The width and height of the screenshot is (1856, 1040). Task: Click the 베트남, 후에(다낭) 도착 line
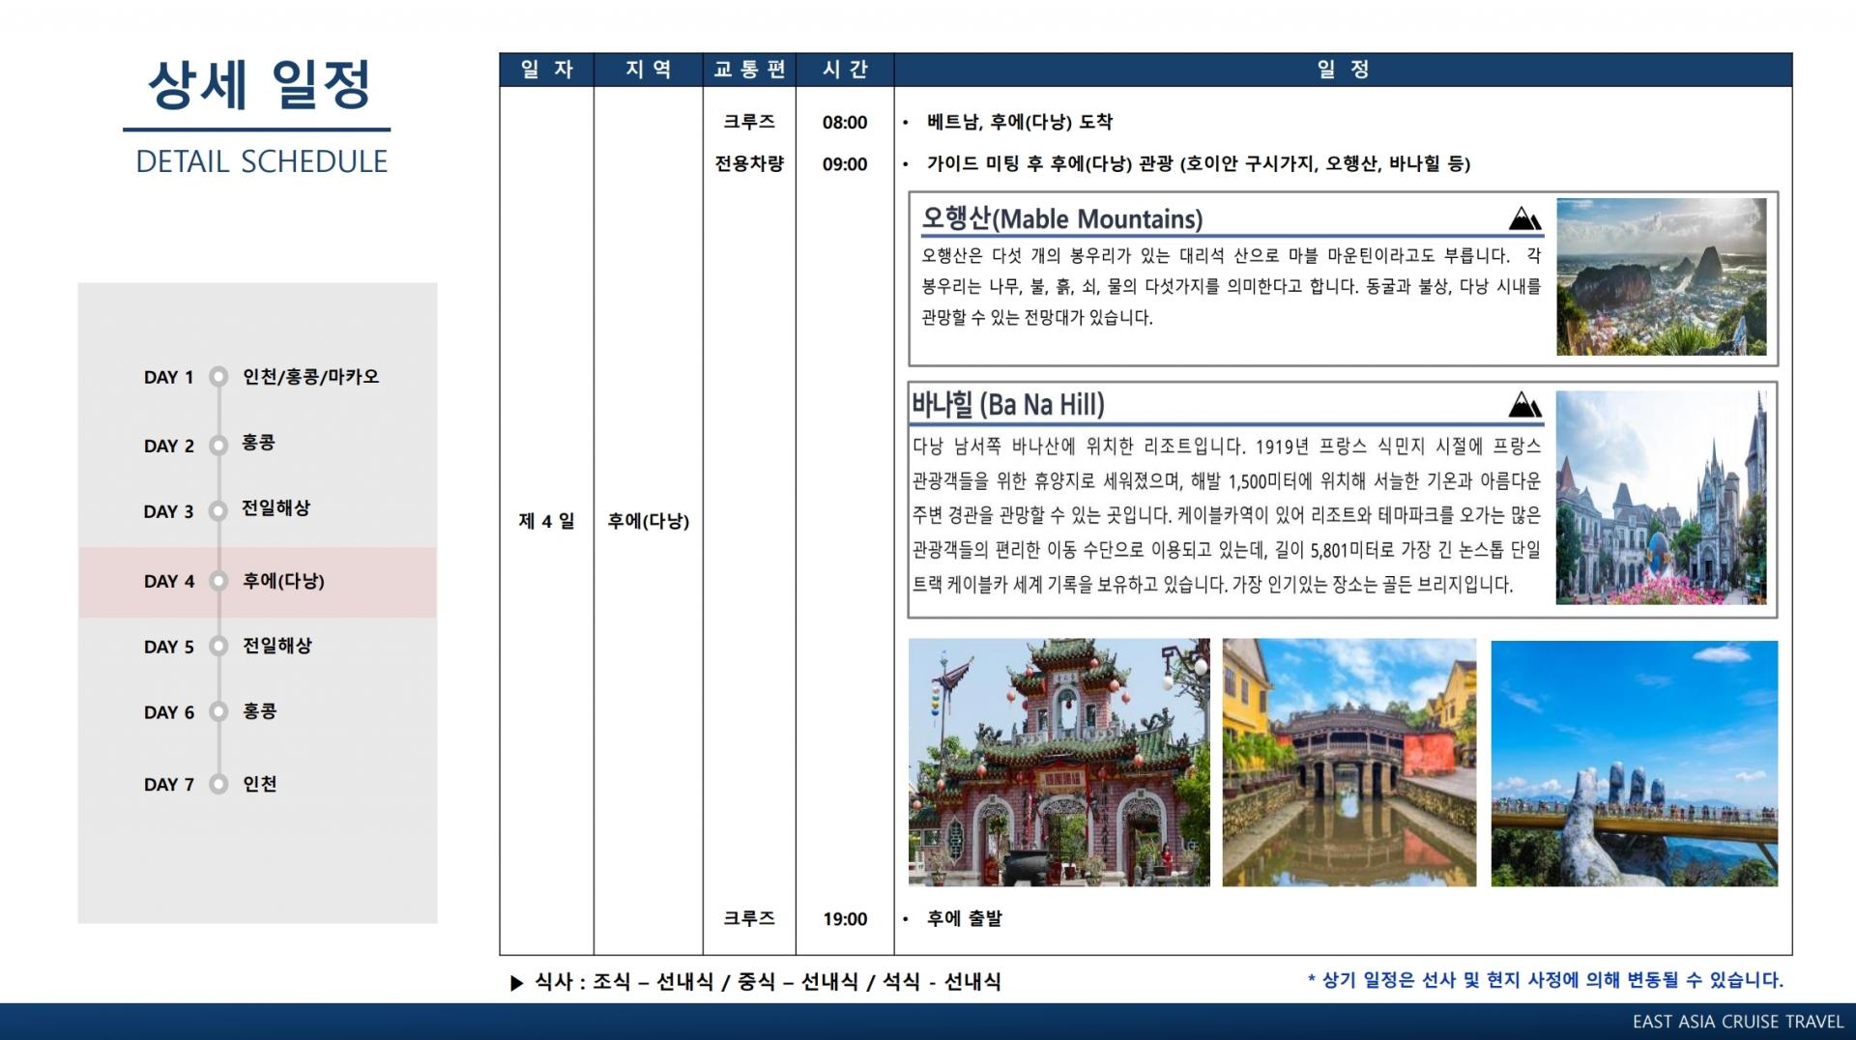(1020, 122)
